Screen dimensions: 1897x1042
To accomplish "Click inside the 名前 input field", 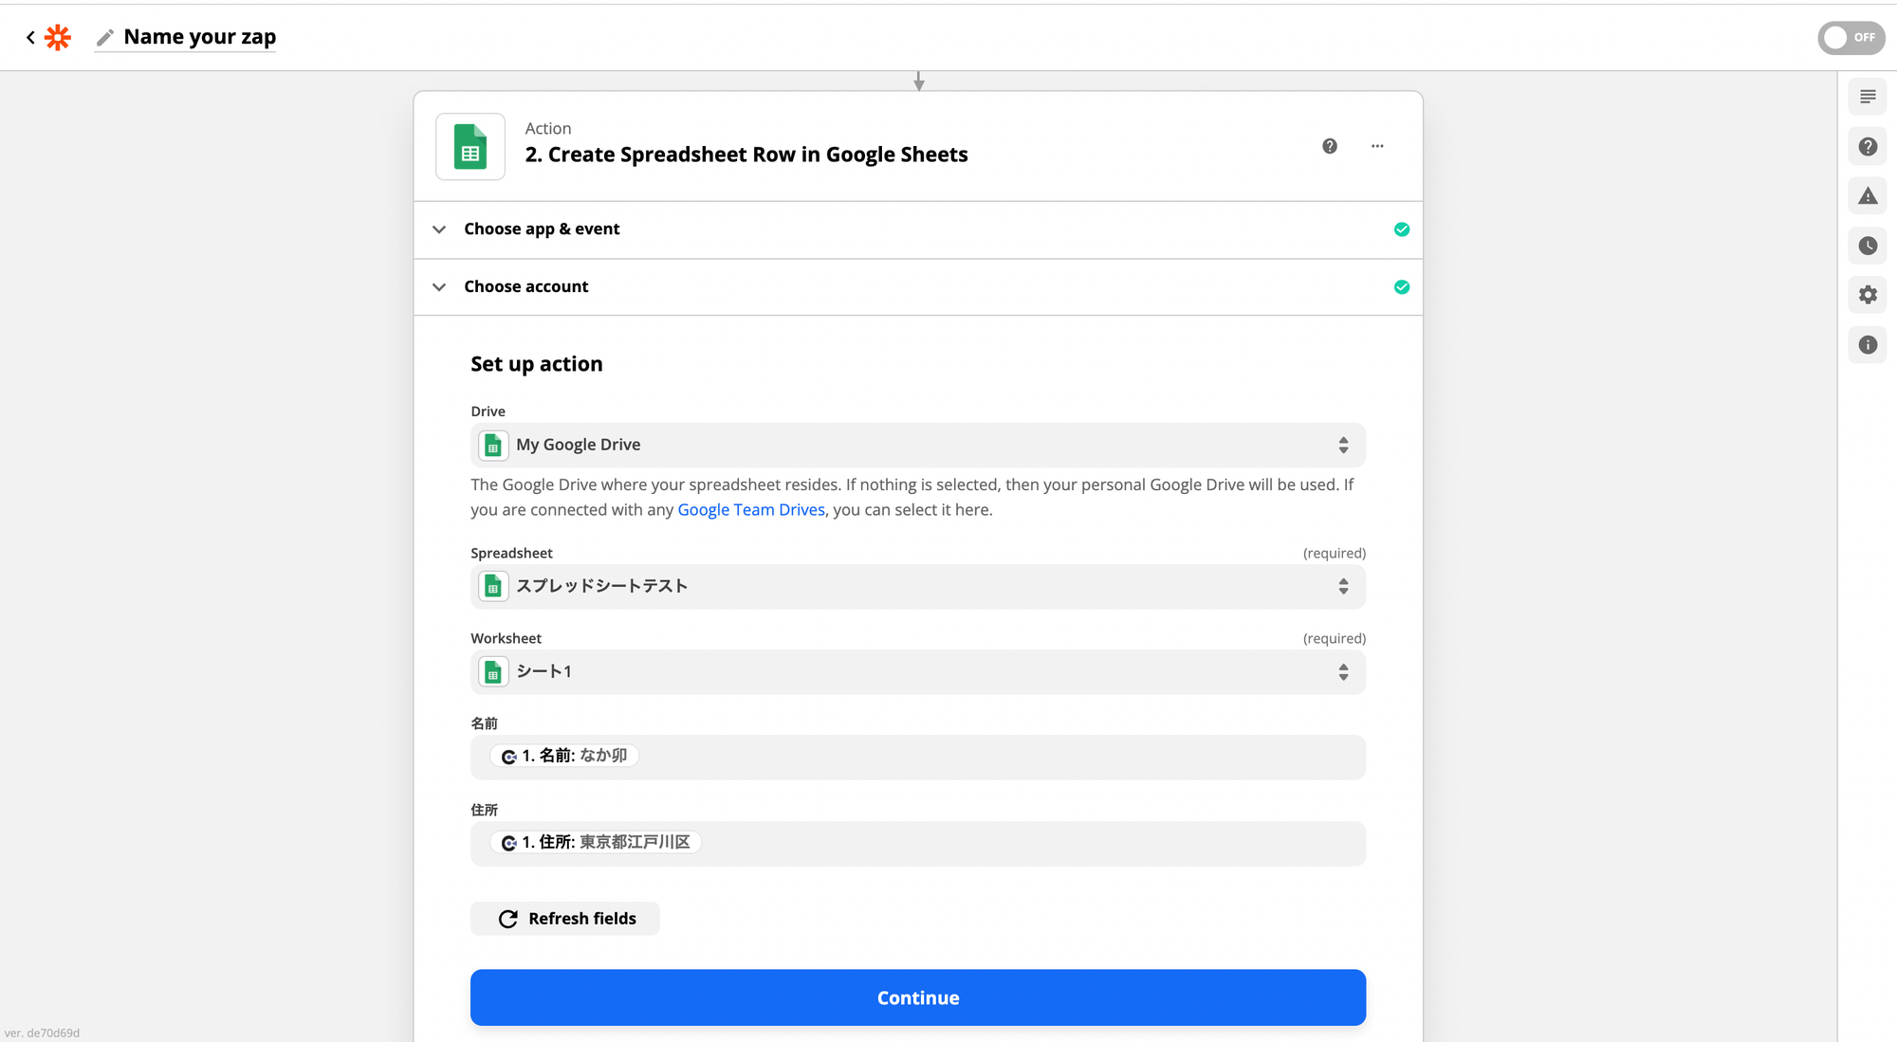I will [918, 757].
